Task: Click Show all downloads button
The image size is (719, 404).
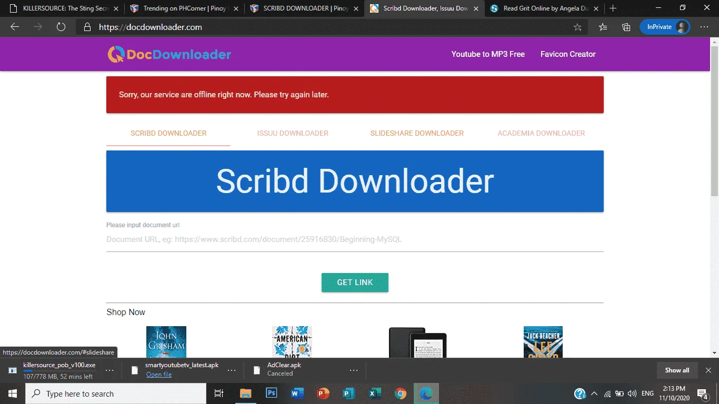Action: [677, 370]
